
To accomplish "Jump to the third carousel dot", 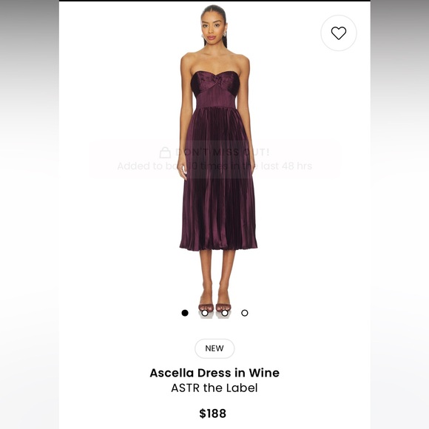I will coord(225,313).
